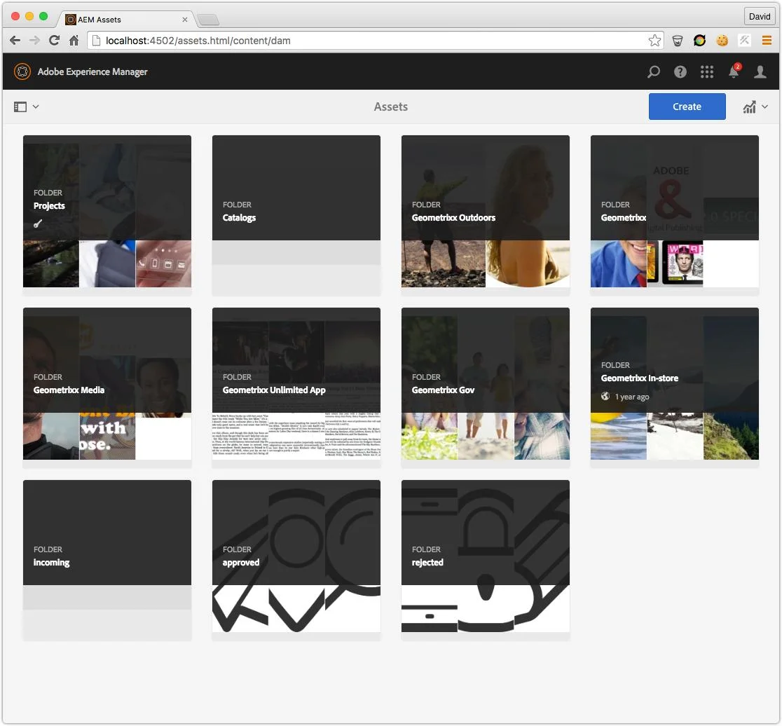The height and width of the screenshot is (726, 782).
Task: Open the Solutions grid switcher icon
Action: pos(707,71)
